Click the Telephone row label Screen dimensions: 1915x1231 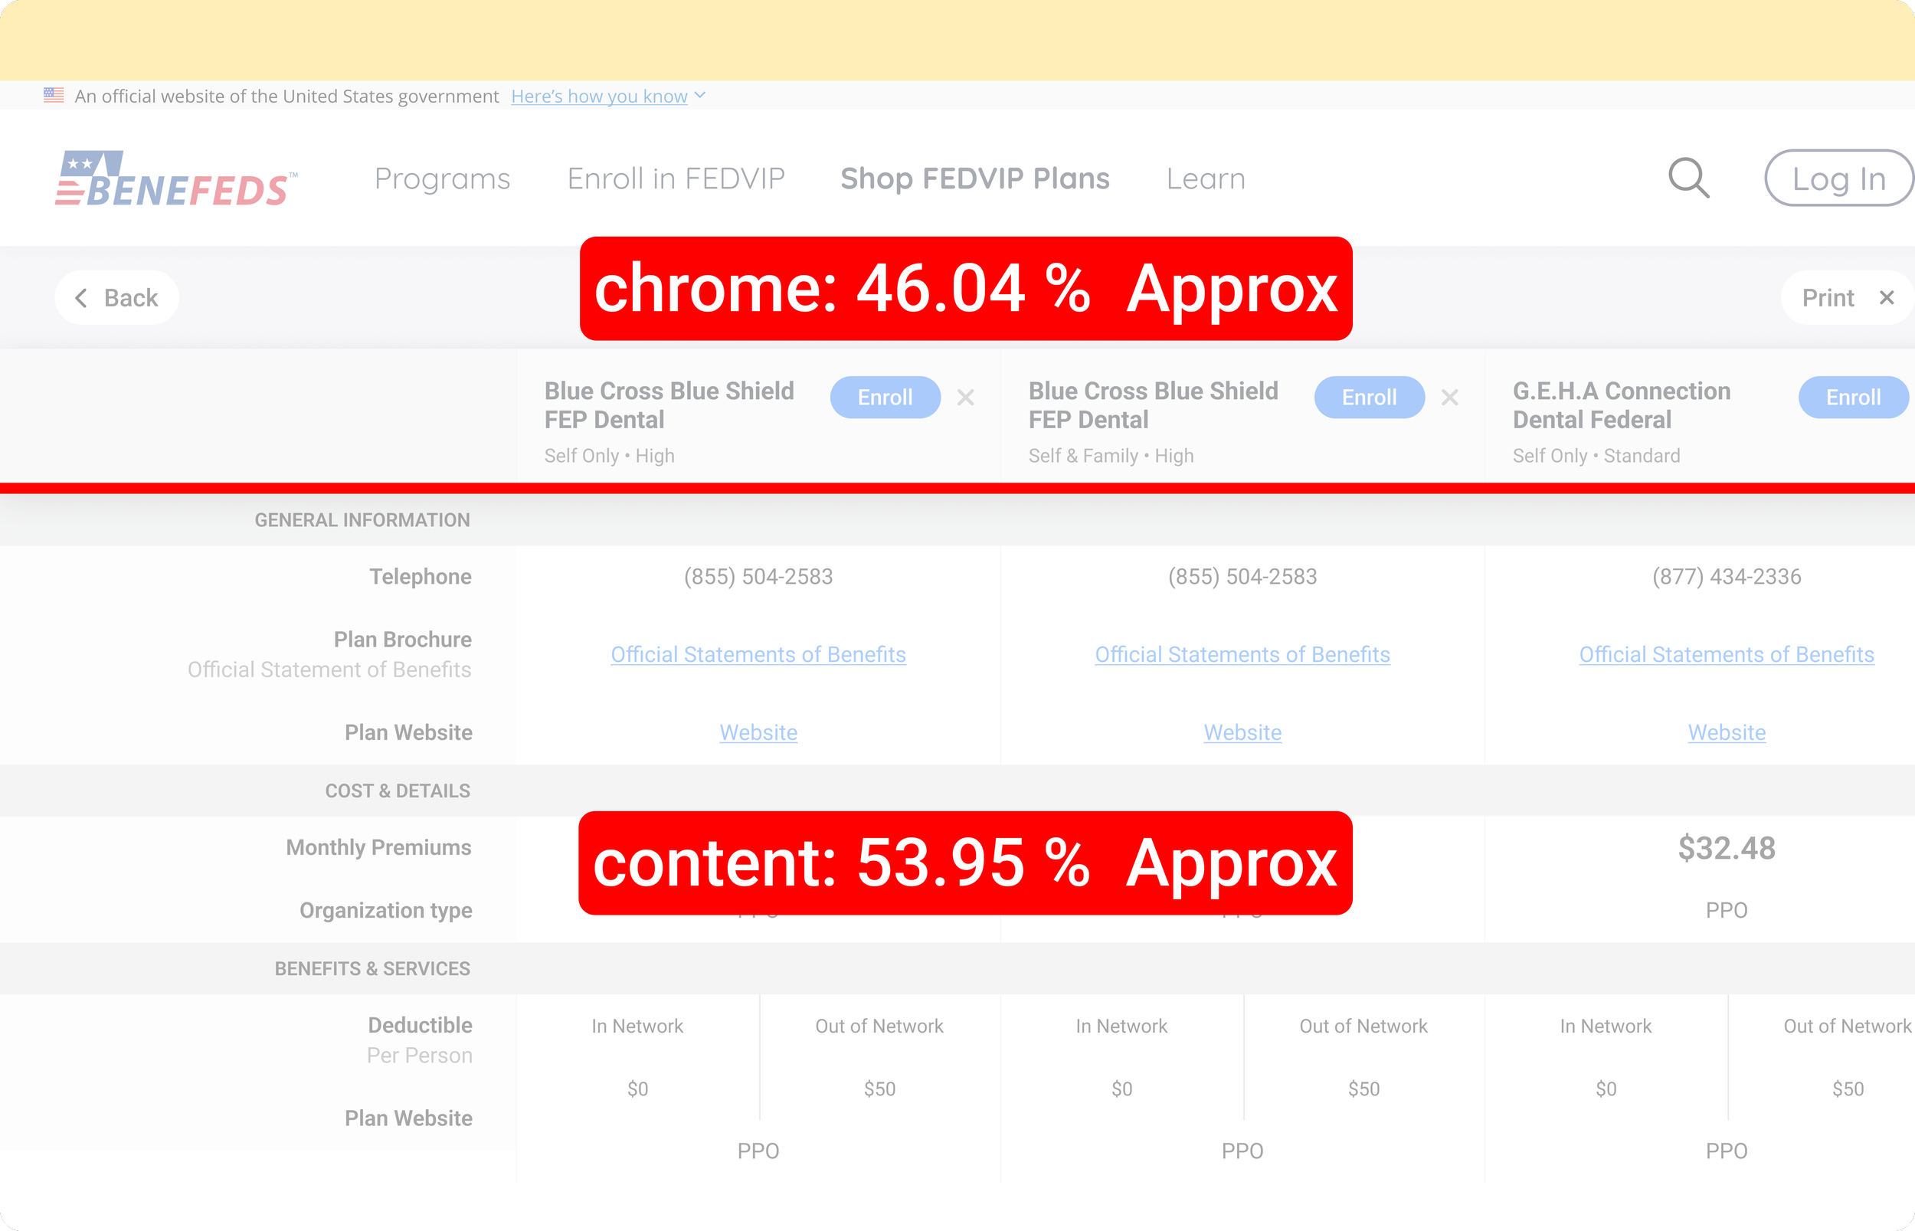pos(421,576)
